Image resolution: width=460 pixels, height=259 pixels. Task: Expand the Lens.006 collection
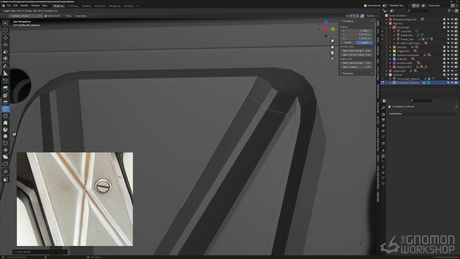[x=390, y=47]
